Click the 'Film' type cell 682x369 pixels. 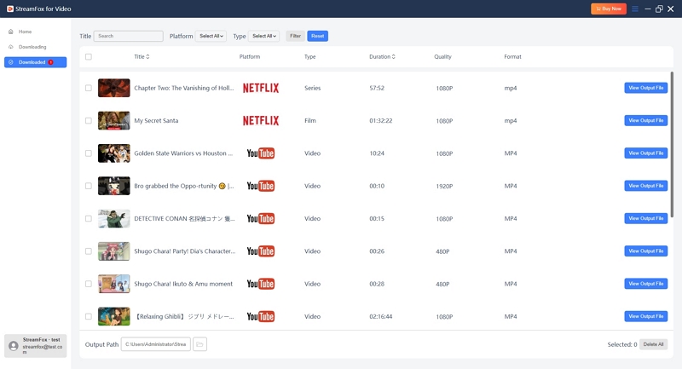[x=310, y=120]
